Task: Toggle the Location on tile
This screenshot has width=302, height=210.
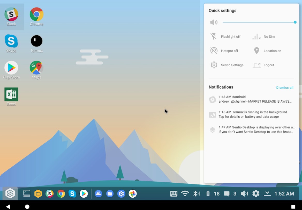Action: tap(267, 51)
